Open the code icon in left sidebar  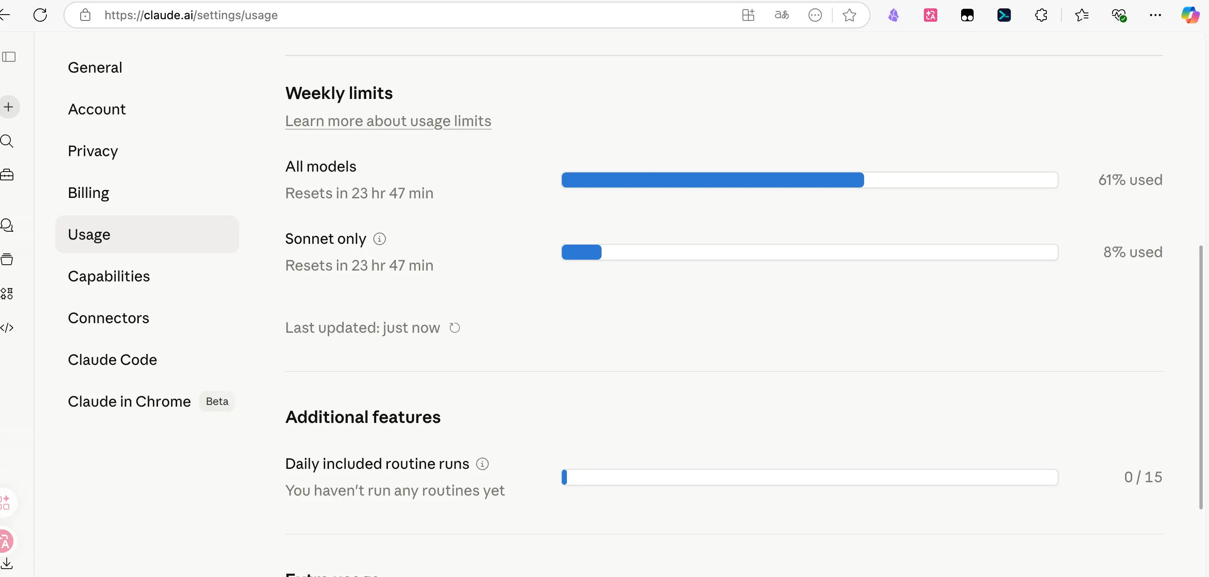(7, 328)
